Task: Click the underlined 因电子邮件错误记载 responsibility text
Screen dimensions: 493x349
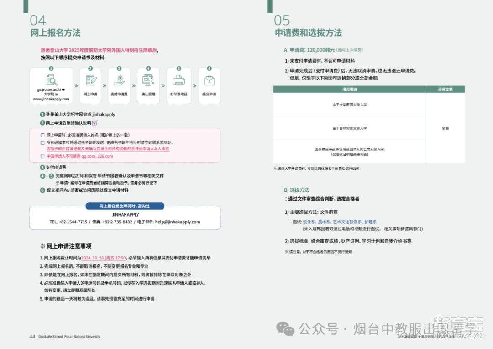Action: pos(108,149)
